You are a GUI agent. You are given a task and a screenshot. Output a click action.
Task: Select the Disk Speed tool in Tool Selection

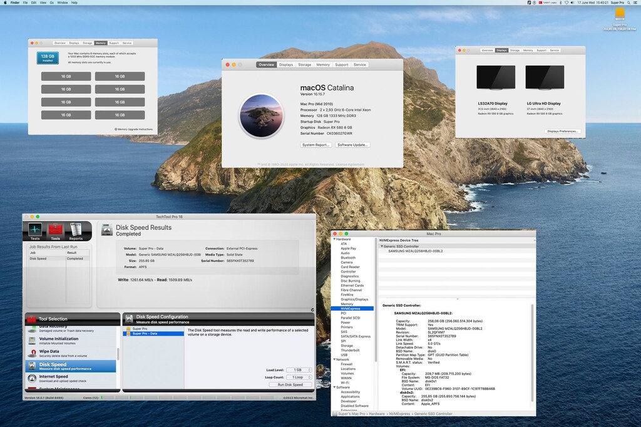coord(71,366)
